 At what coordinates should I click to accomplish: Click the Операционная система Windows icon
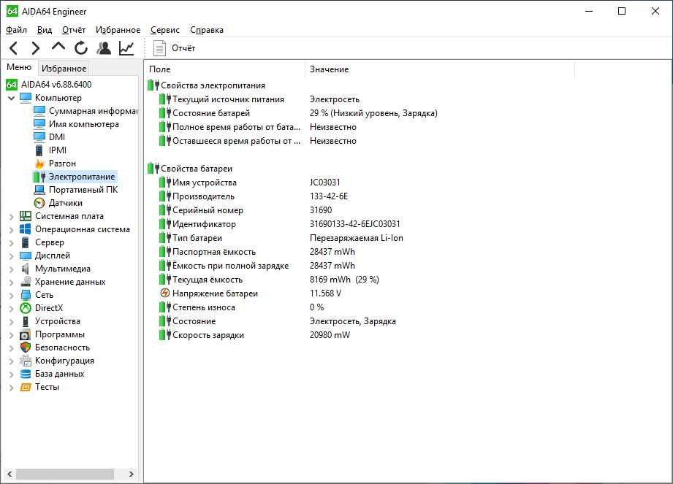pos(26,229)
